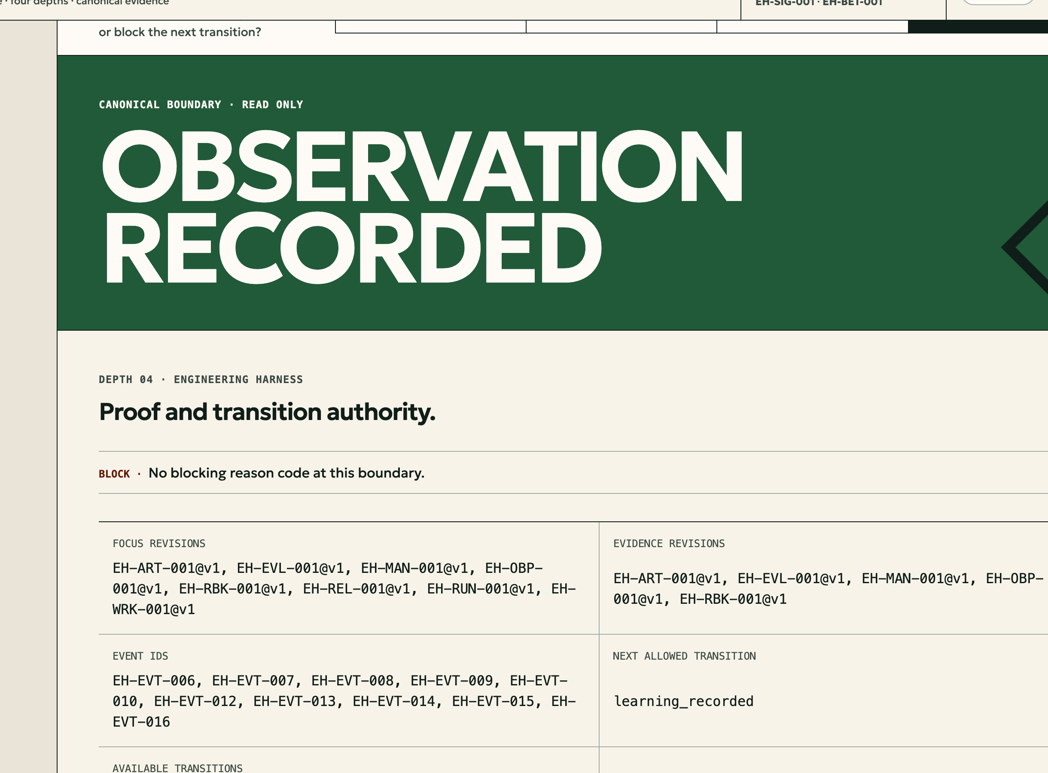The width and height of the screenshot is (1048, 773).
Task: Click "No blocking reason code at this boundary."
Action: tap(286, 473)
